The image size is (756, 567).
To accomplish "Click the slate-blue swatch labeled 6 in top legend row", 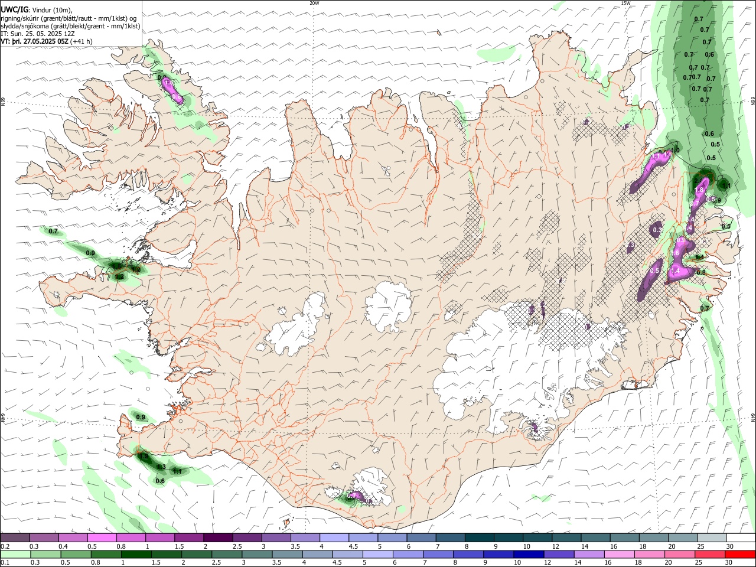I will click(420, 538).
